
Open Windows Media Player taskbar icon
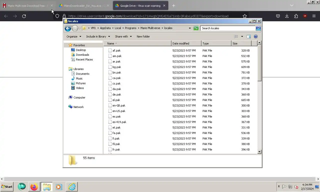[x=59, y=187]
